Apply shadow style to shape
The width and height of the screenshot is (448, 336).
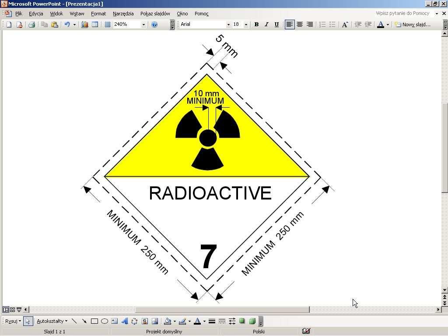[x=242, y=321]
